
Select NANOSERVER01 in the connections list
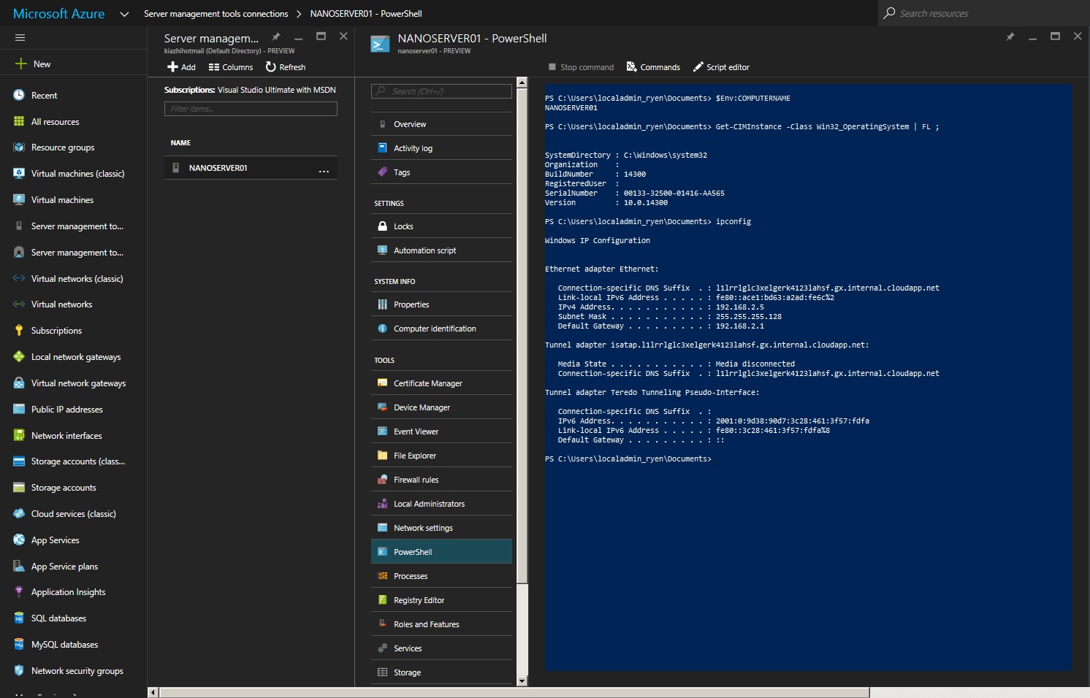(251, 168)
